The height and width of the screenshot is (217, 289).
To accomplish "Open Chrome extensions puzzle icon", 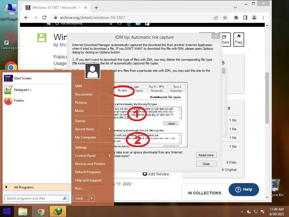I will (236, 18).
